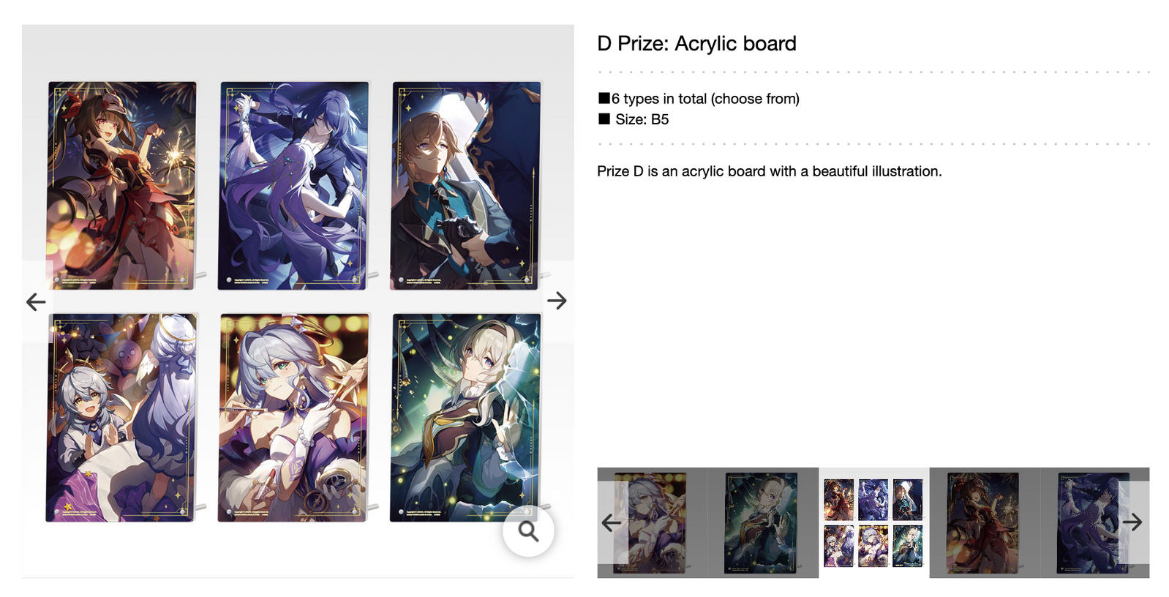Go to previous image with main left arrow

36,301
